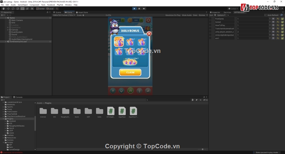Click the CLAIM button
This screenshot has width=285, height=154.
[130, 72]
